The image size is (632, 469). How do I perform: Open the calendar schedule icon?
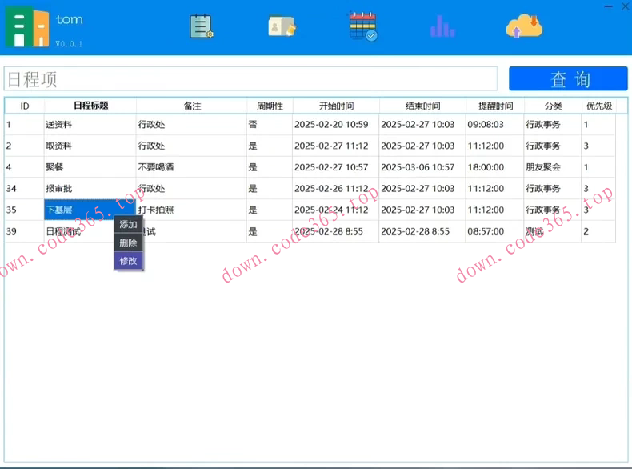[362, 26]
